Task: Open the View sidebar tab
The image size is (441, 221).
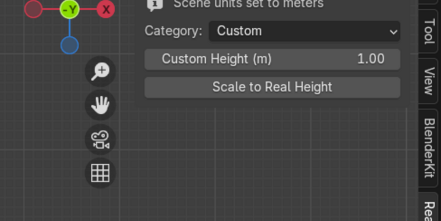Action: click(x=429, y=81)
